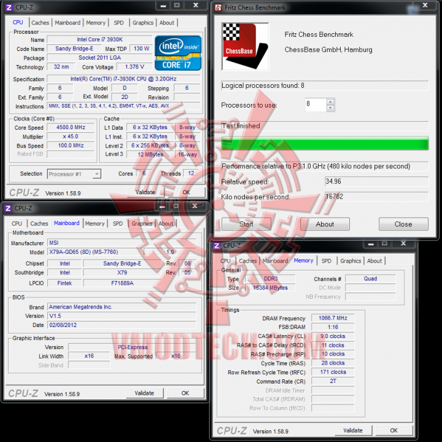Click the Intel Core i7 logo badge

coord(178,53)
